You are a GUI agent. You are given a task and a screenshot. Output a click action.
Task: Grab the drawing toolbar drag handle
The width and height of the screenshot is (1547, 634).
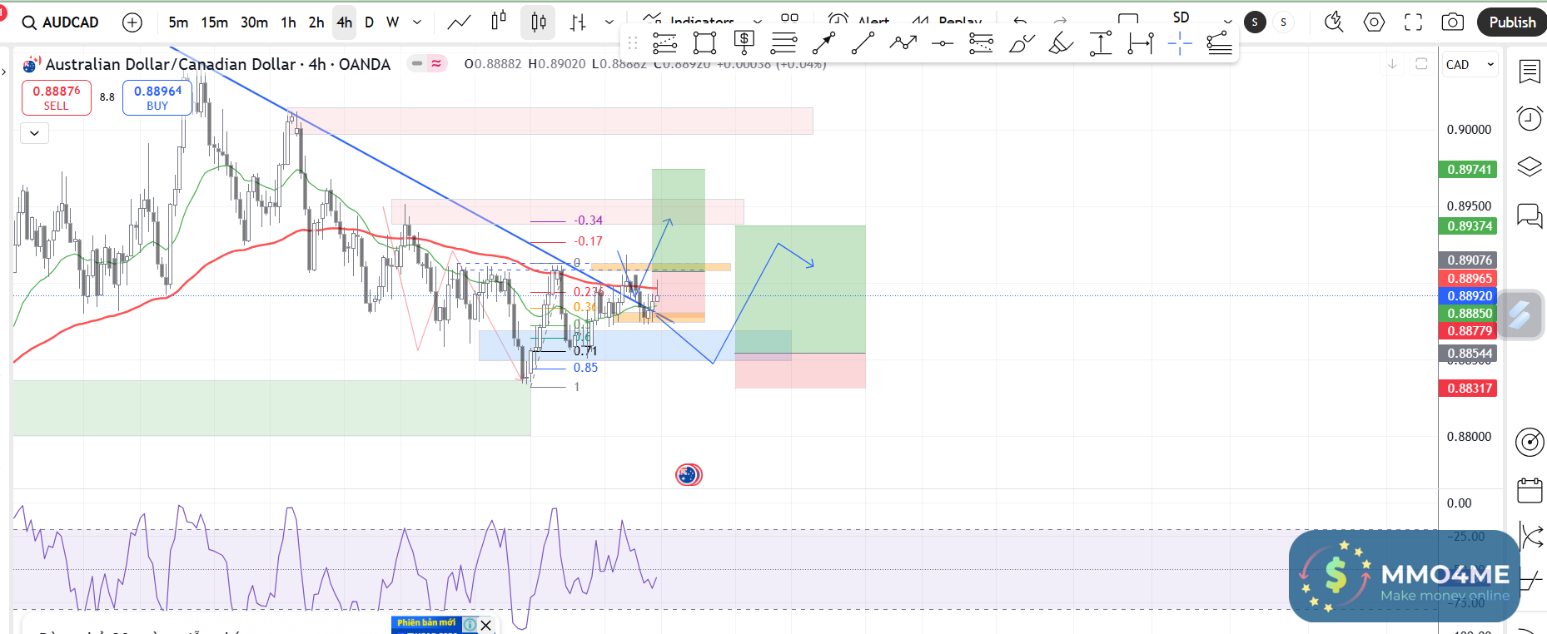tap(633, 42)
